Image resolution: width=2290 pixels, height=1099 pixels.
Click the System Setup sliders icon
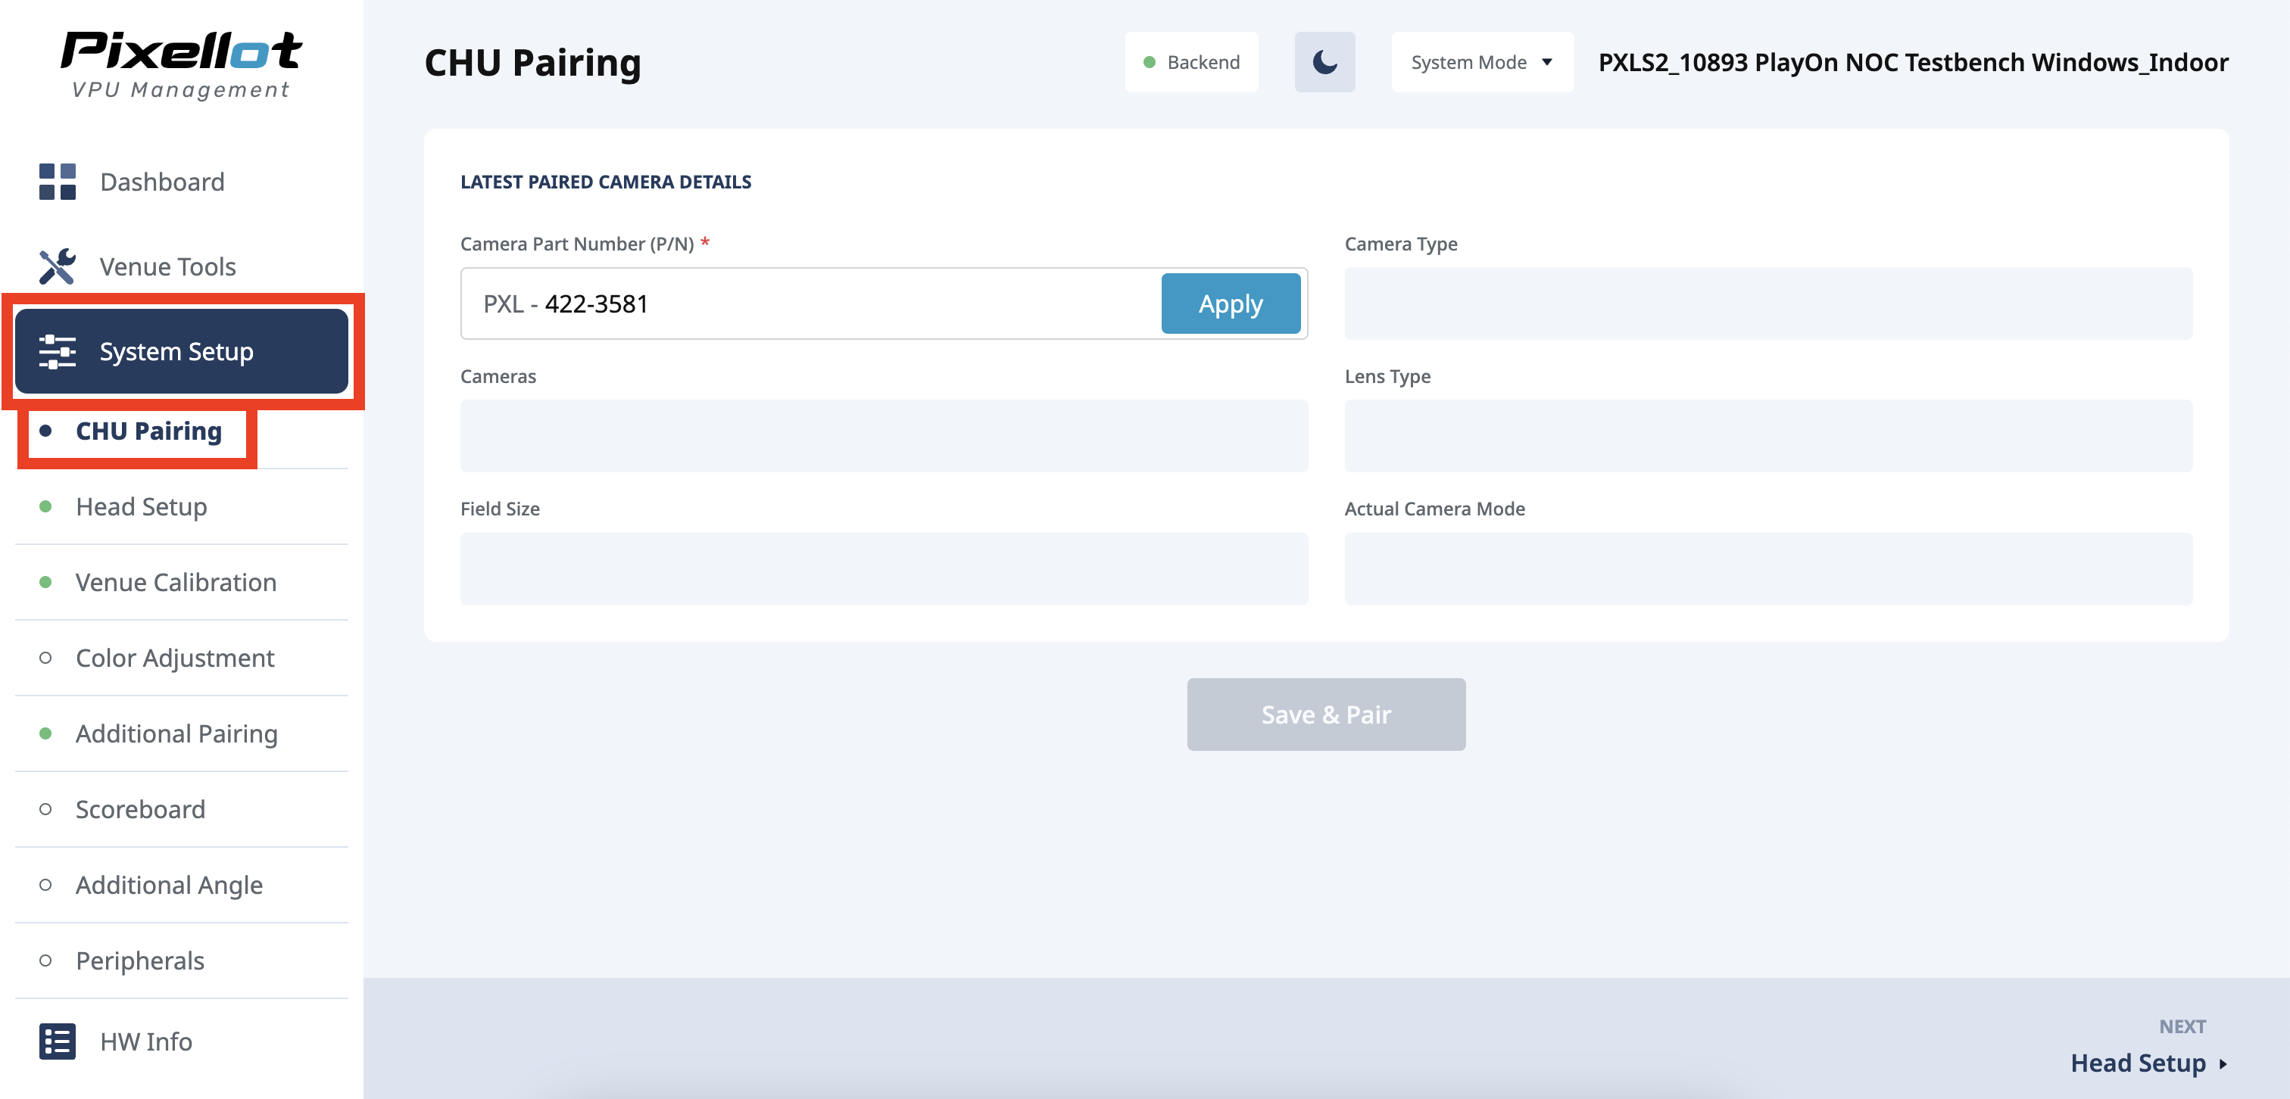click(x=57, y=352)
